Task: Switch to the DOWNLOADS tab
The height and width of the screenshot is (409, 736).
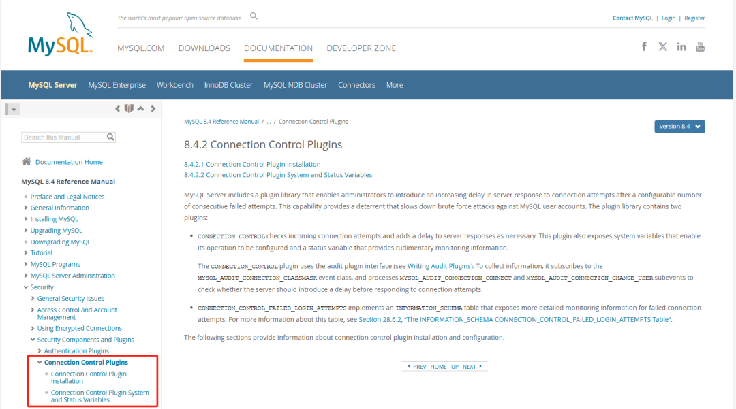Action: pyautogui.click(x=204, y=48)
